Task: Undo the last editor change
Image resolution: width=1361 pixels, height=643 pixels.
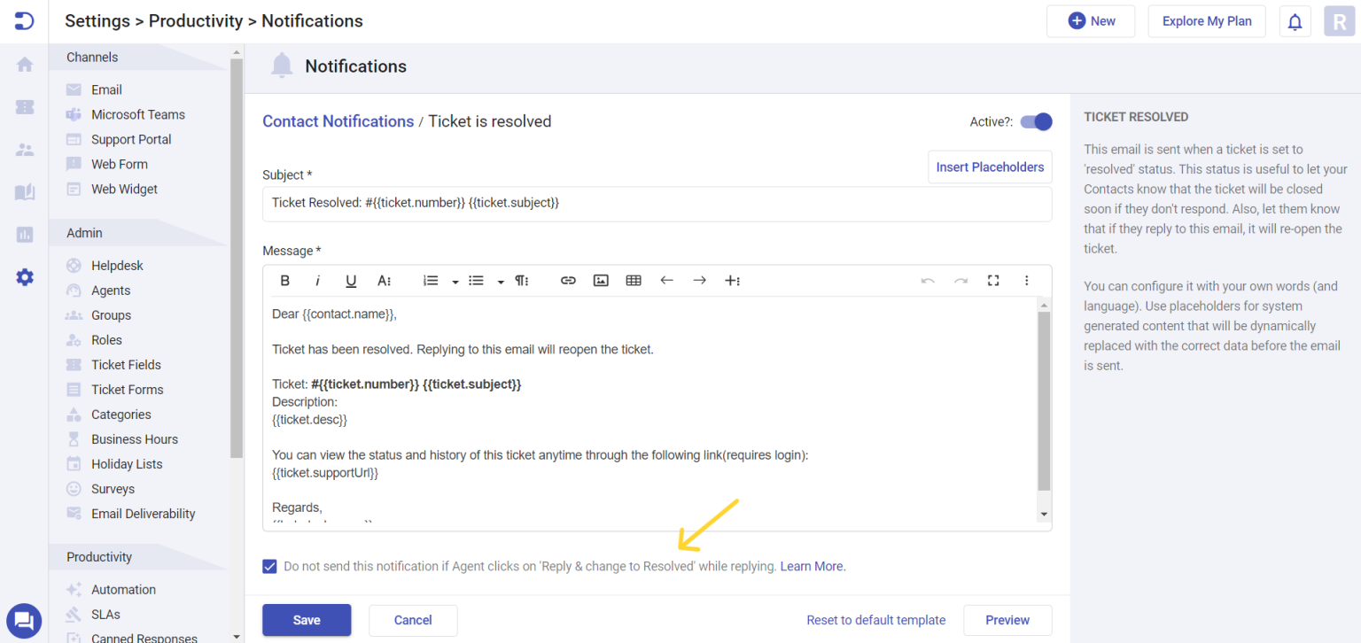Action: [x=928, y=280]
